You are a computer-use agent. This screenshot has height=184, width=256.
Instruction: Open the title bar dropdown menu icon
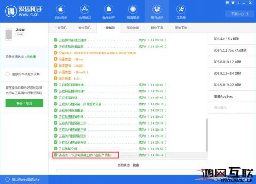click(238, 3)
